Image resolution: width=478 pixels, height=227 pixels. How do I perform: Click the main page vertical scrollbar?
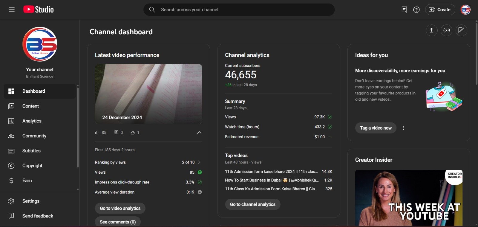(476, 54)
